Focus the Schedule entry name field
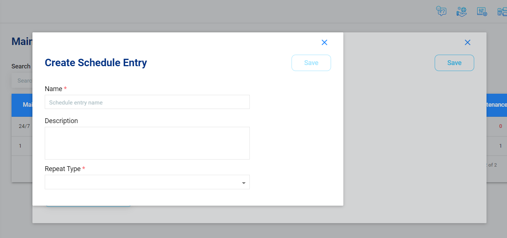507x238 pixels. click(147, 102)
